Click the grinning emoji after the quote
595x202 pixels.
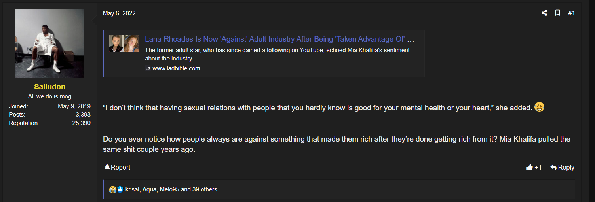click(x=539, y=107)
